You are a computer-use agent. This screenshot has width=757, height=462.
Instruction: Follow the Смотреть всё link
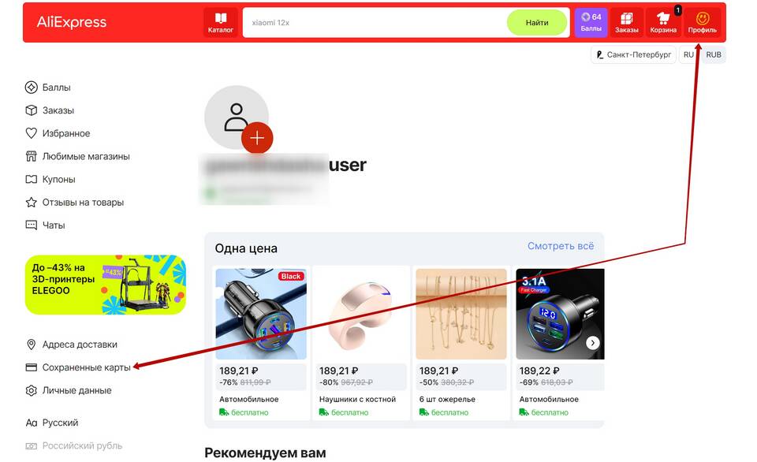(561, 246)
